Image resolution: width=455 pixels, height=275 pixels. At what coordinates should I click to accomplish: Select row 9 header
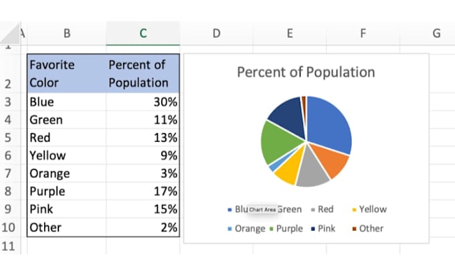pyautogui.click(x=10, y=209)
